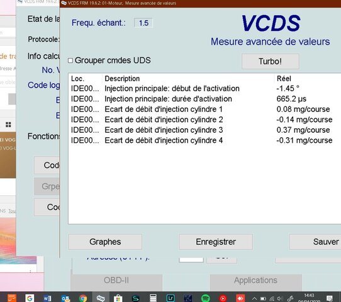Screen dimensions: 341x302
Task: Click the value -1.45 °
Action: pyautogui.click(x=288, y=89)
